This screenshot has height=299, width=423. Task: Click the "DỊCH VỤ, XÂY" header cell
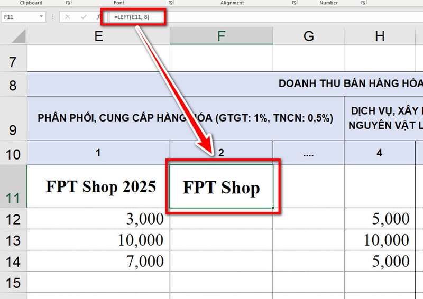pyautogui.click(x=384, y=118)
